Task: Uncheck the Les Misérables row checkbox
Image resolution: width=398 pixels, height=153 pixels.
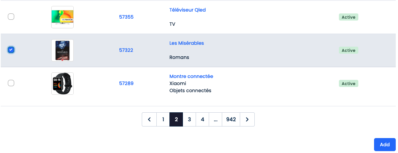Action: [x=11, y=50]
